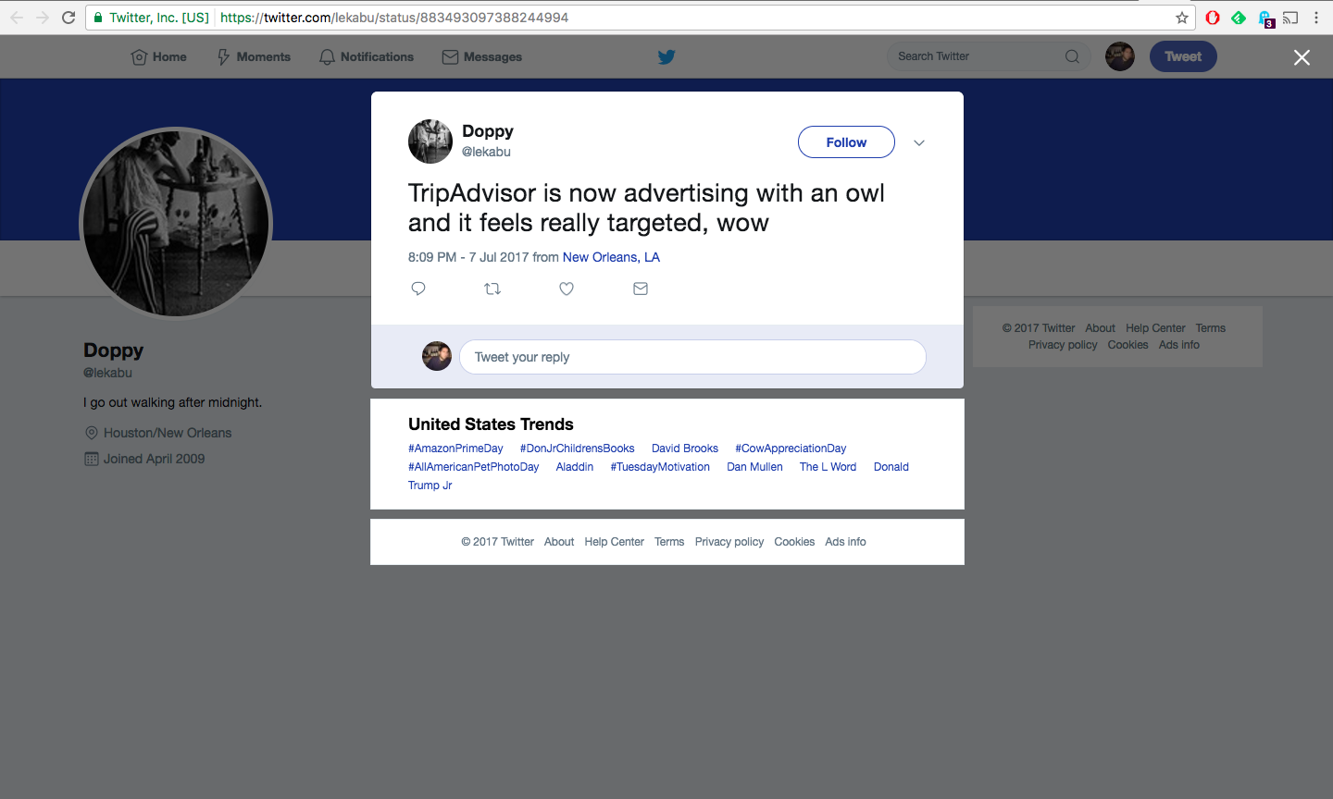This screenshot has width=1333, height=799.
Task: Click the Twitter bird logo
Action: [x=666, y=56]
